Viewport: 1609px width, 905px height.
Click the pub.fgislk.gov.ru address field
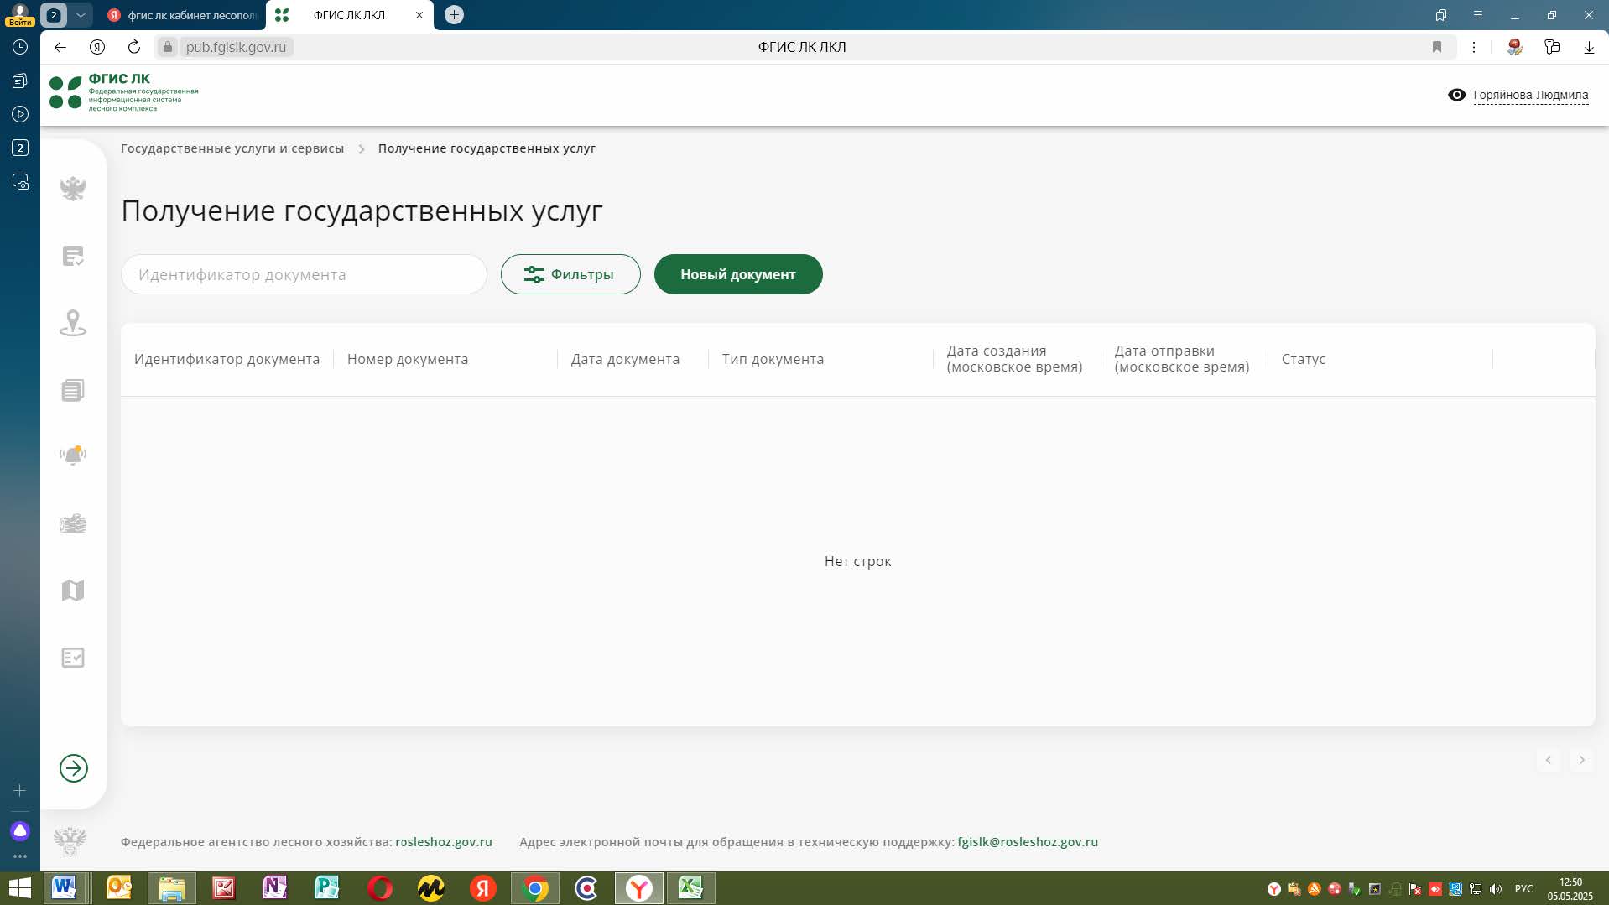pos(236,47)
